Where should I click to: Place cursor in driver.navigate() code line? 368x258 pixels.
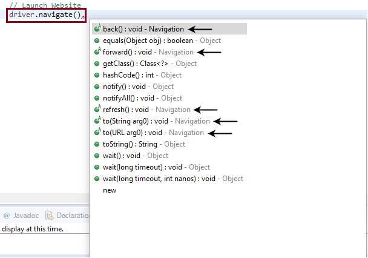(x=46, y=15)
